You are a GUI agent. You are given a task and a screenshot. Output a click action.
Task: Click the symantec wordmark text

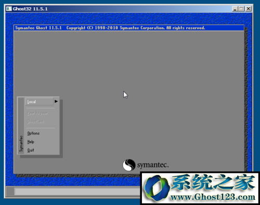[153, 165]
